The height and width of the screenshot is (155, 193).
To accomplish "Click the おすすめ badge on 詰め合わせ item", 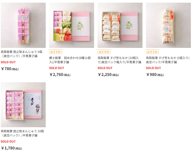I will (56, 52).
